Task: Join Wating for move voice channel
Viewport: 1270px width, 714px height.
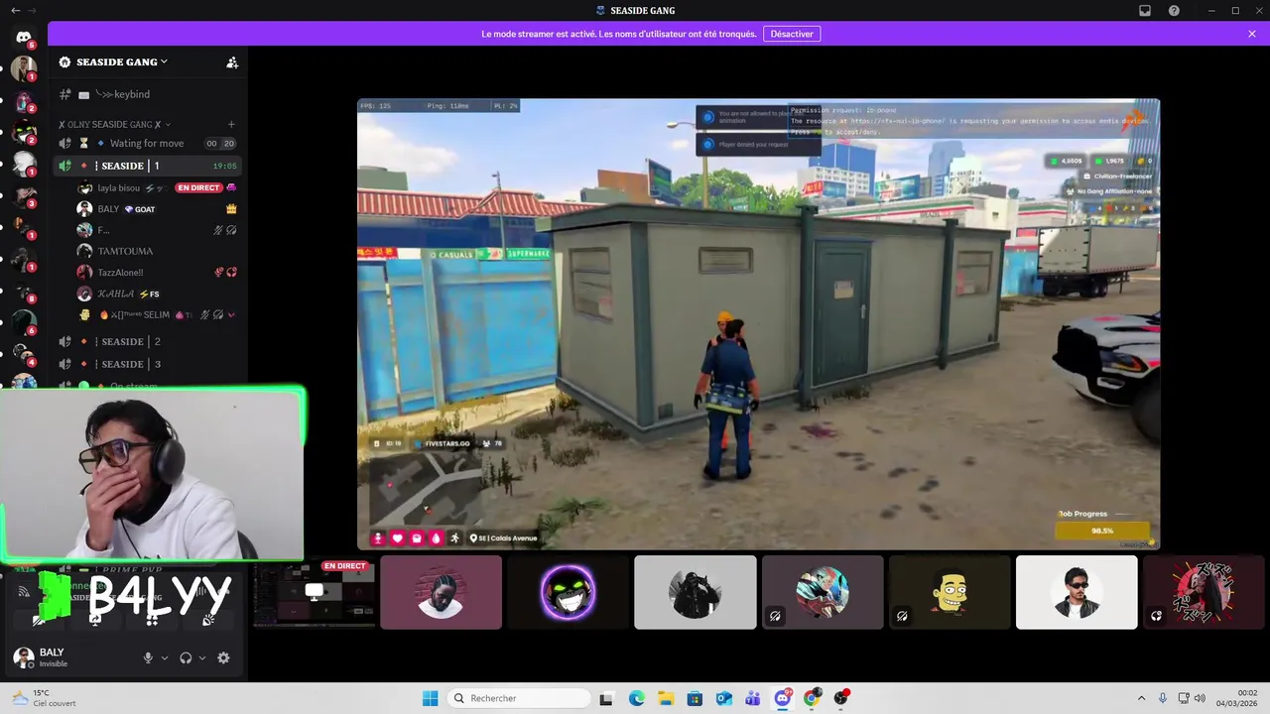Action: (x=148, y=143)
